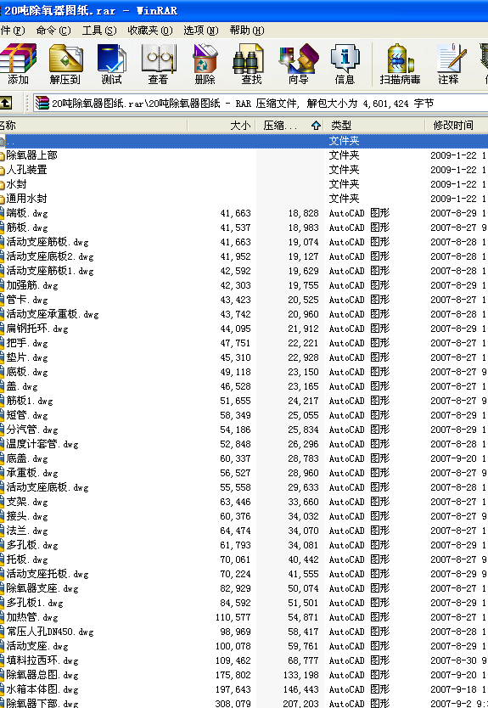Select the file 支架.dwg
The width and height of the screenshot is (488, 708).
27,502
